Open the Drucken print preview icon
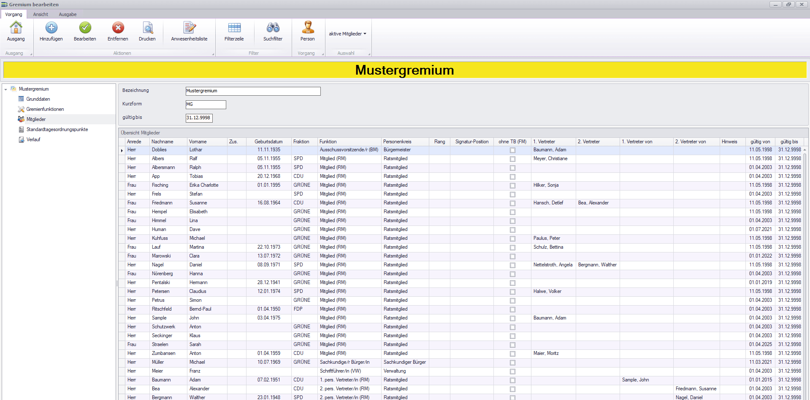810x400 pixels. click(x=147, y=28)
